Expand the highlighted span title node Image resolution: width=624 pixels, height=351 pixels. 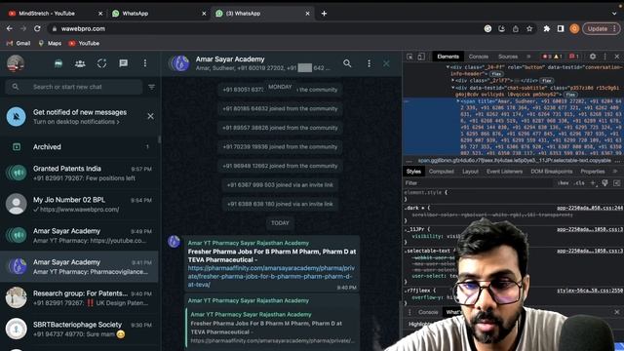click(x=457, y=101)
